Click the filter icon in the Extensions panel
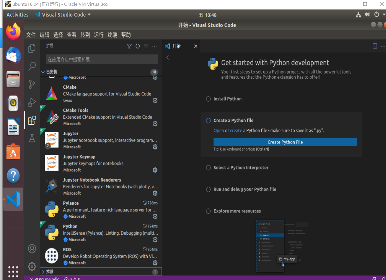 coord(129,46)
